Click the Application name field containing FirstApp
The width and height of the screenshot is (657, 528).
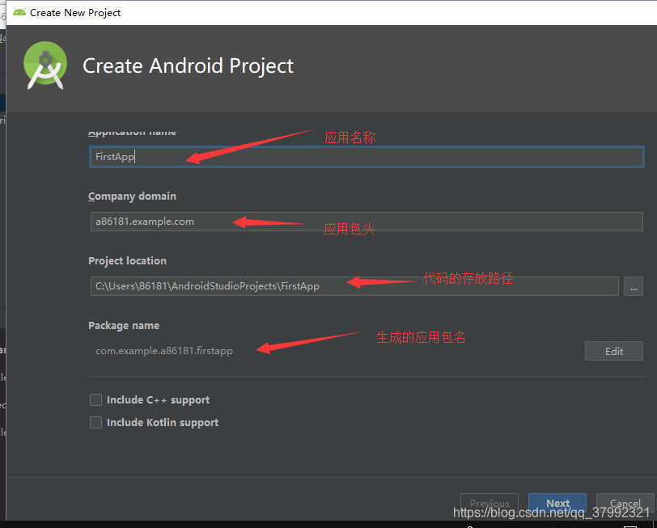[367, 157]
